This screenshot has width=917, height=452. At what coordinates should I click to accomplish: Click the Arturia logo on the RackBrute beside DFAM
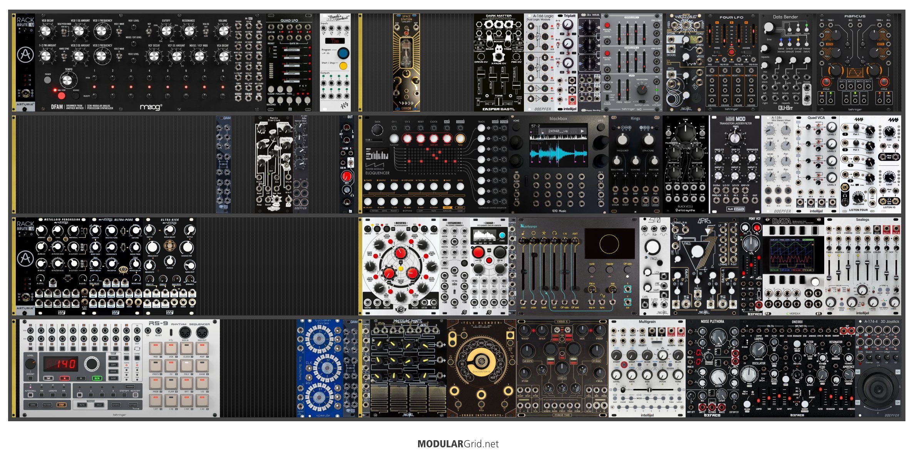click(25, 55)
